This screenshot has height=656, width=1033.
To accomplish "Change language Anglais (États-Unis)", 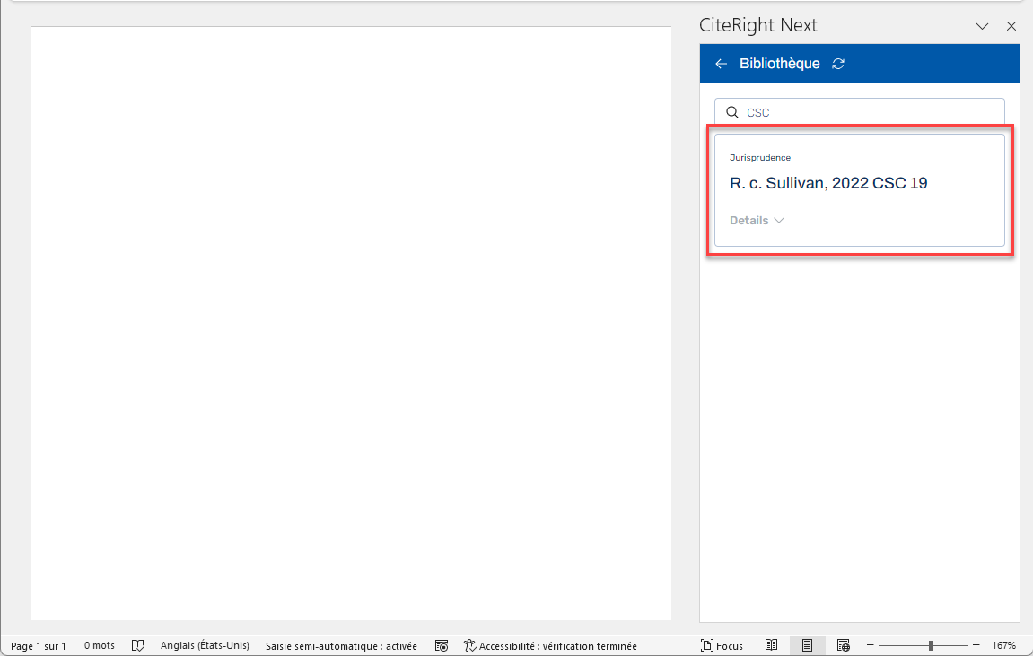I will (205, 645).
